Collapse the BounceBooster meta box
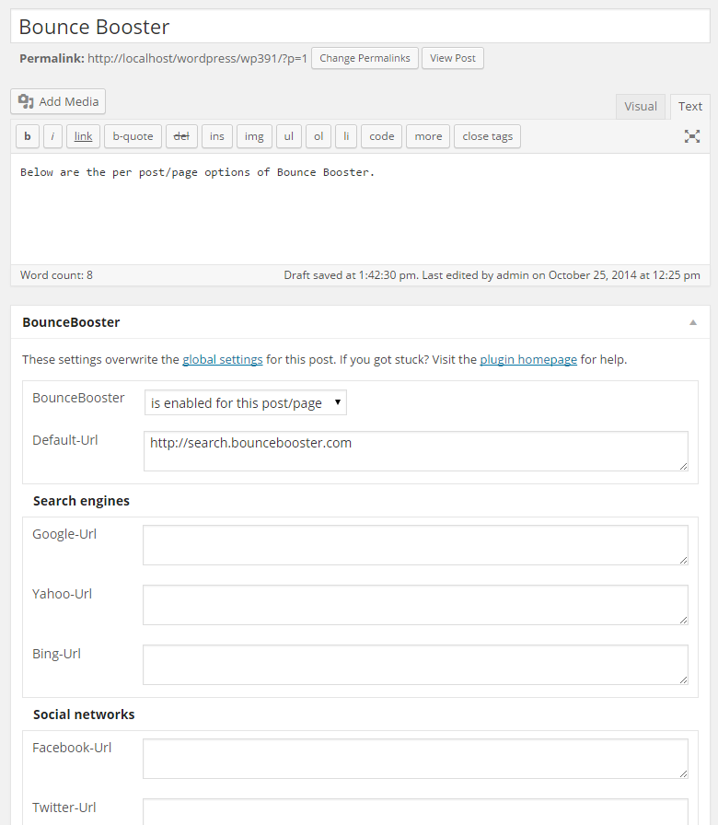The width and height of the screenshot is (718, 825). click(x=693, y=322)
